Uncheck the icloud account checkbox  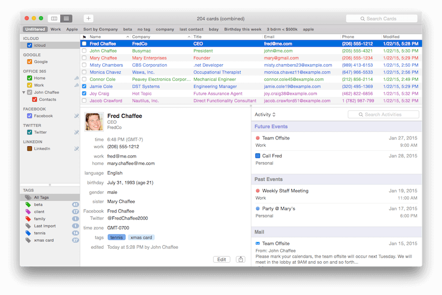click(30, 45)
